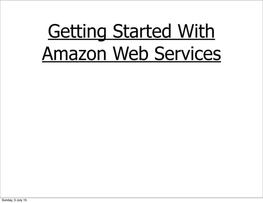Click the "July" text in the footer

20,200
